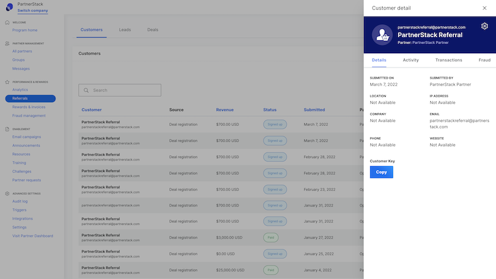Click the PartnerStack logo icon
Image resolution: width=496 pixels, height=279 pixels.
tap(9, 7)
